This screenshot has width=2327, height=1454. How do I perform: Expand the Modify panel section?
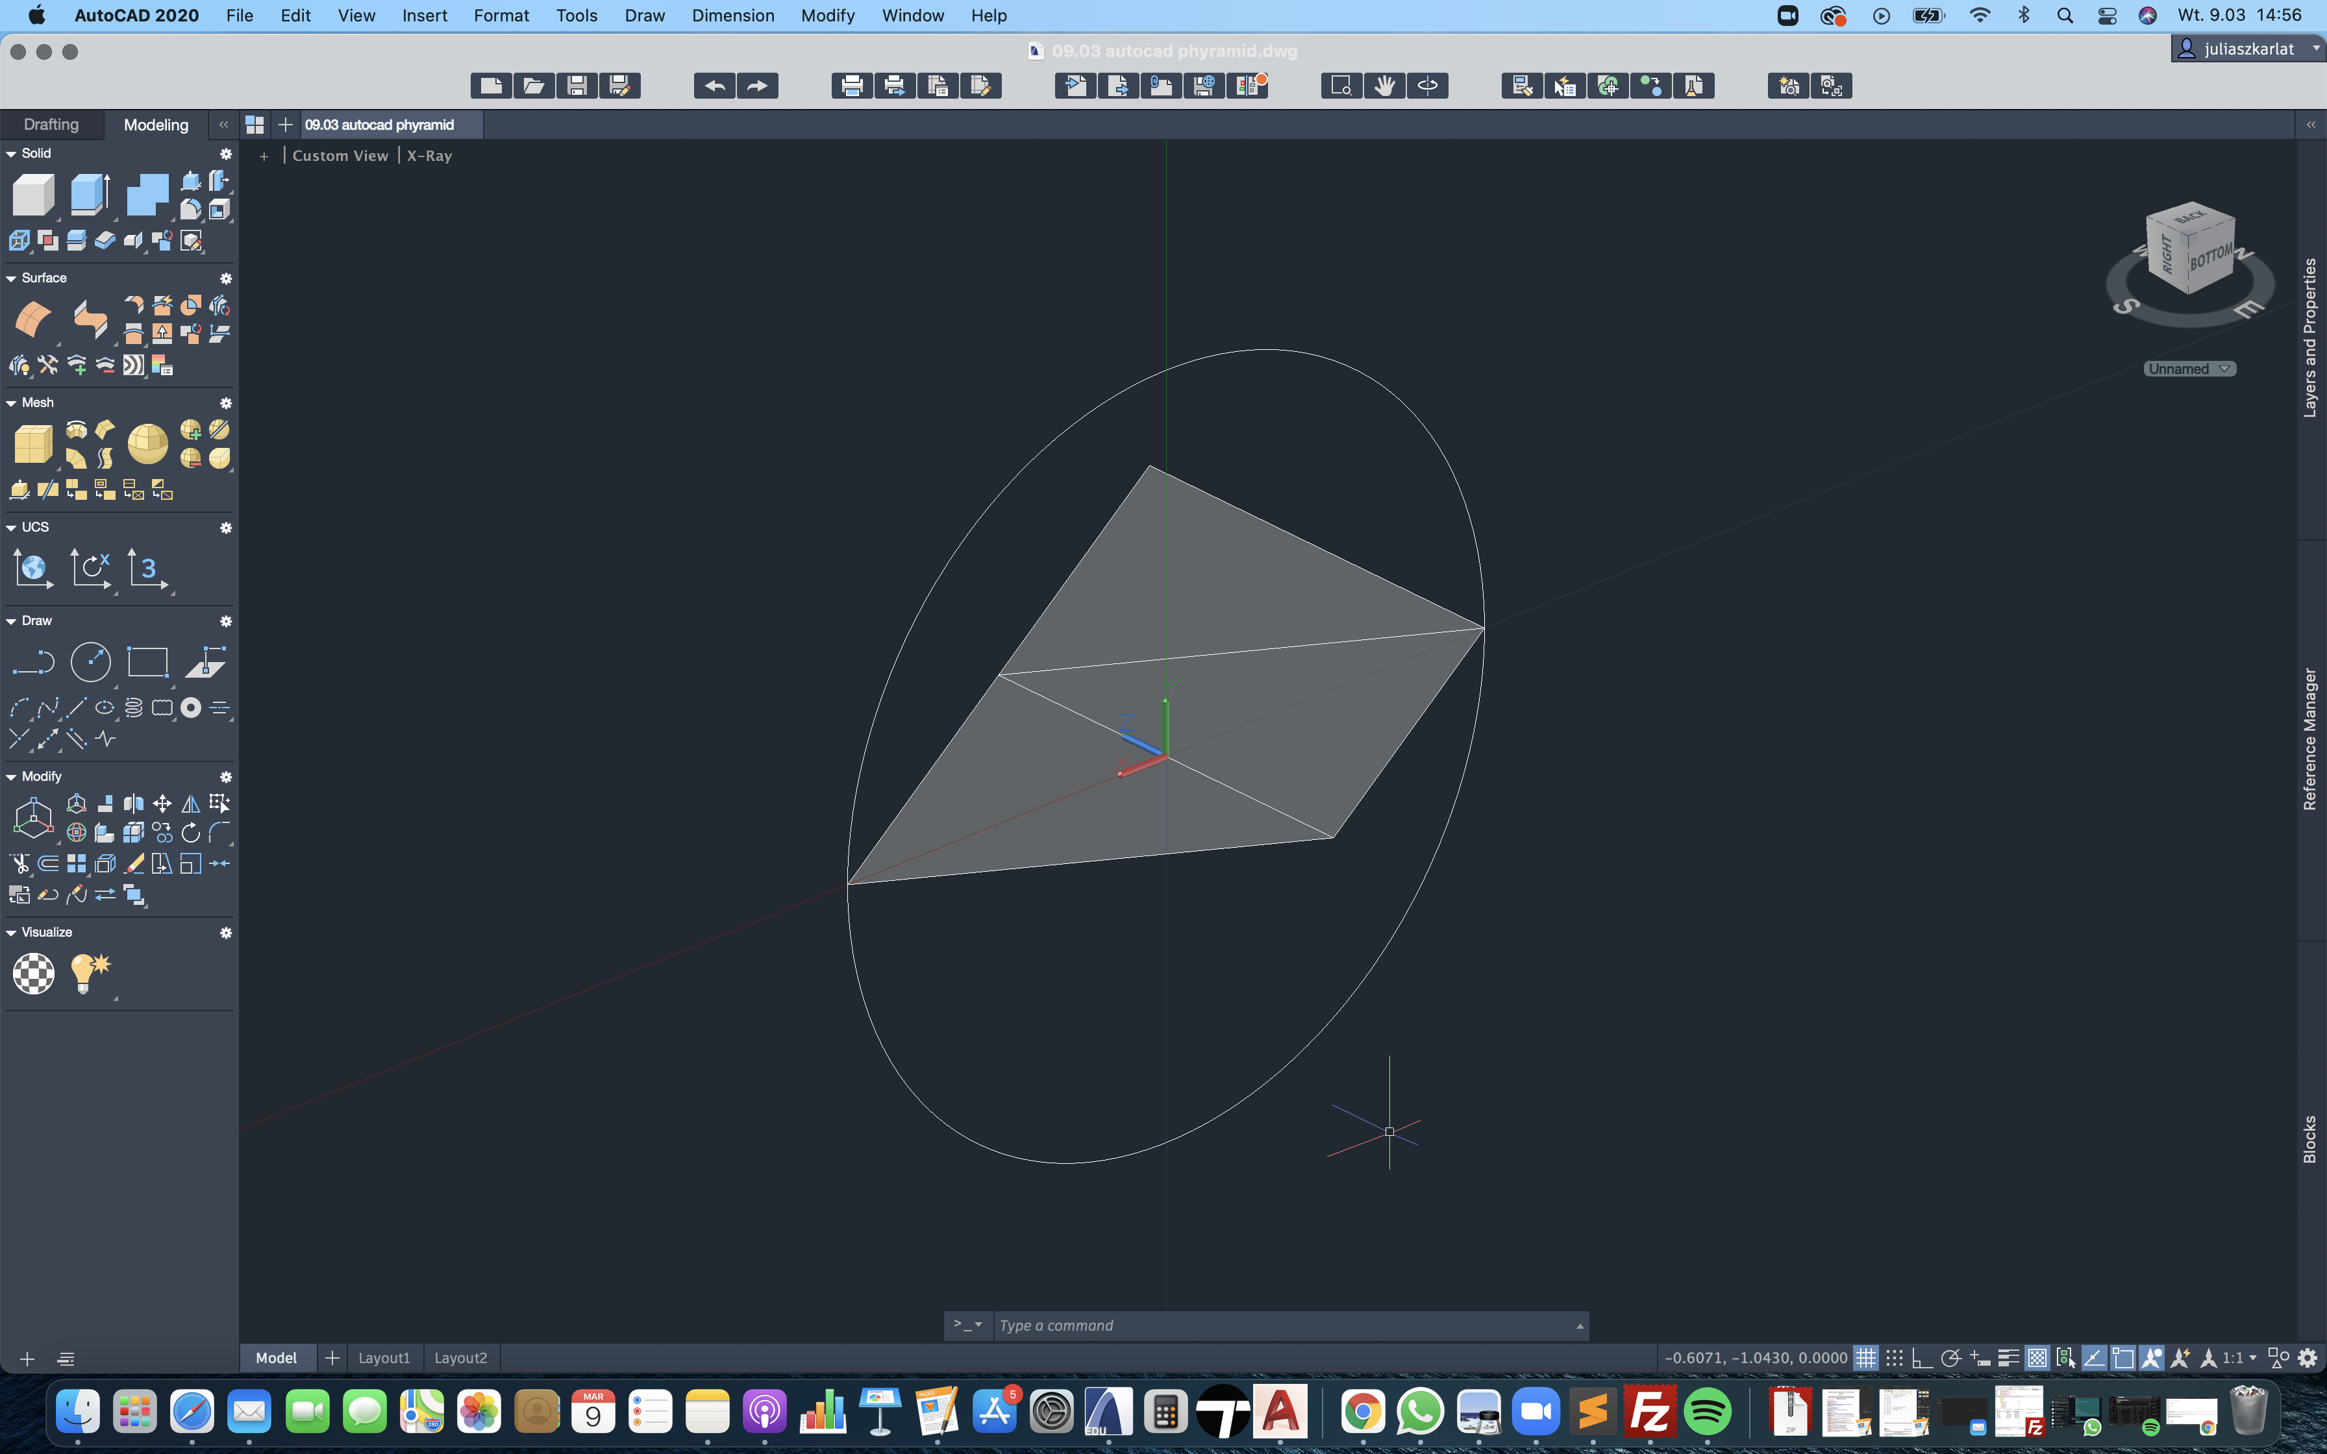click(14, 776)
